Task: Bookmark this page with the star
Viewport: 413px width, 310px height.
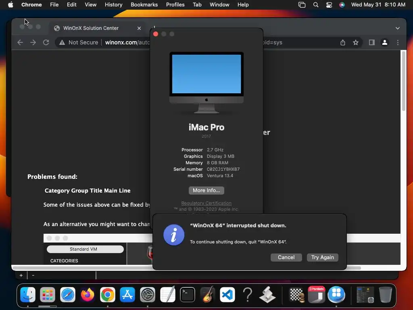Action: click(356, 42)
